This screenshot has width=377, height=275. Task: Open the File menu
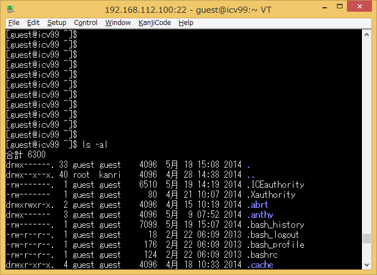(14, 23)
